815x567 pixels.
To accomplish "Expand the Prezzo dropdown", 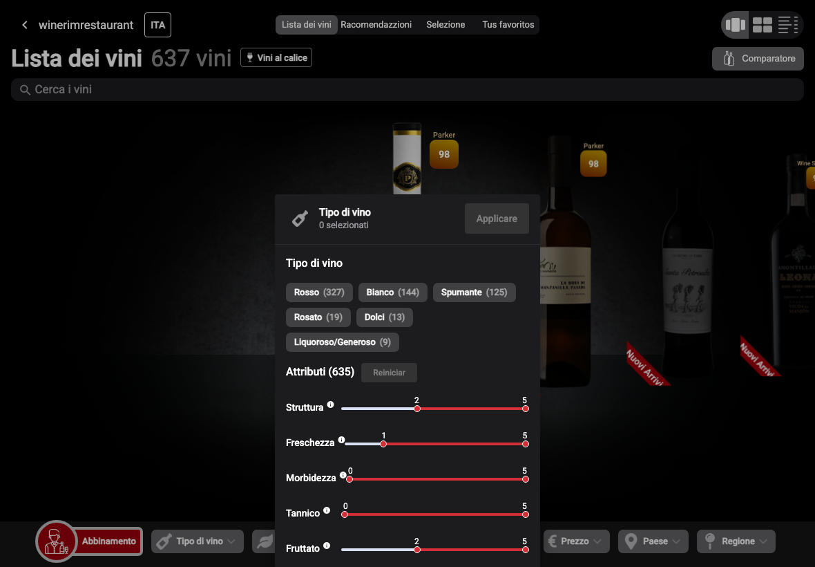I will tap(577, 541).
